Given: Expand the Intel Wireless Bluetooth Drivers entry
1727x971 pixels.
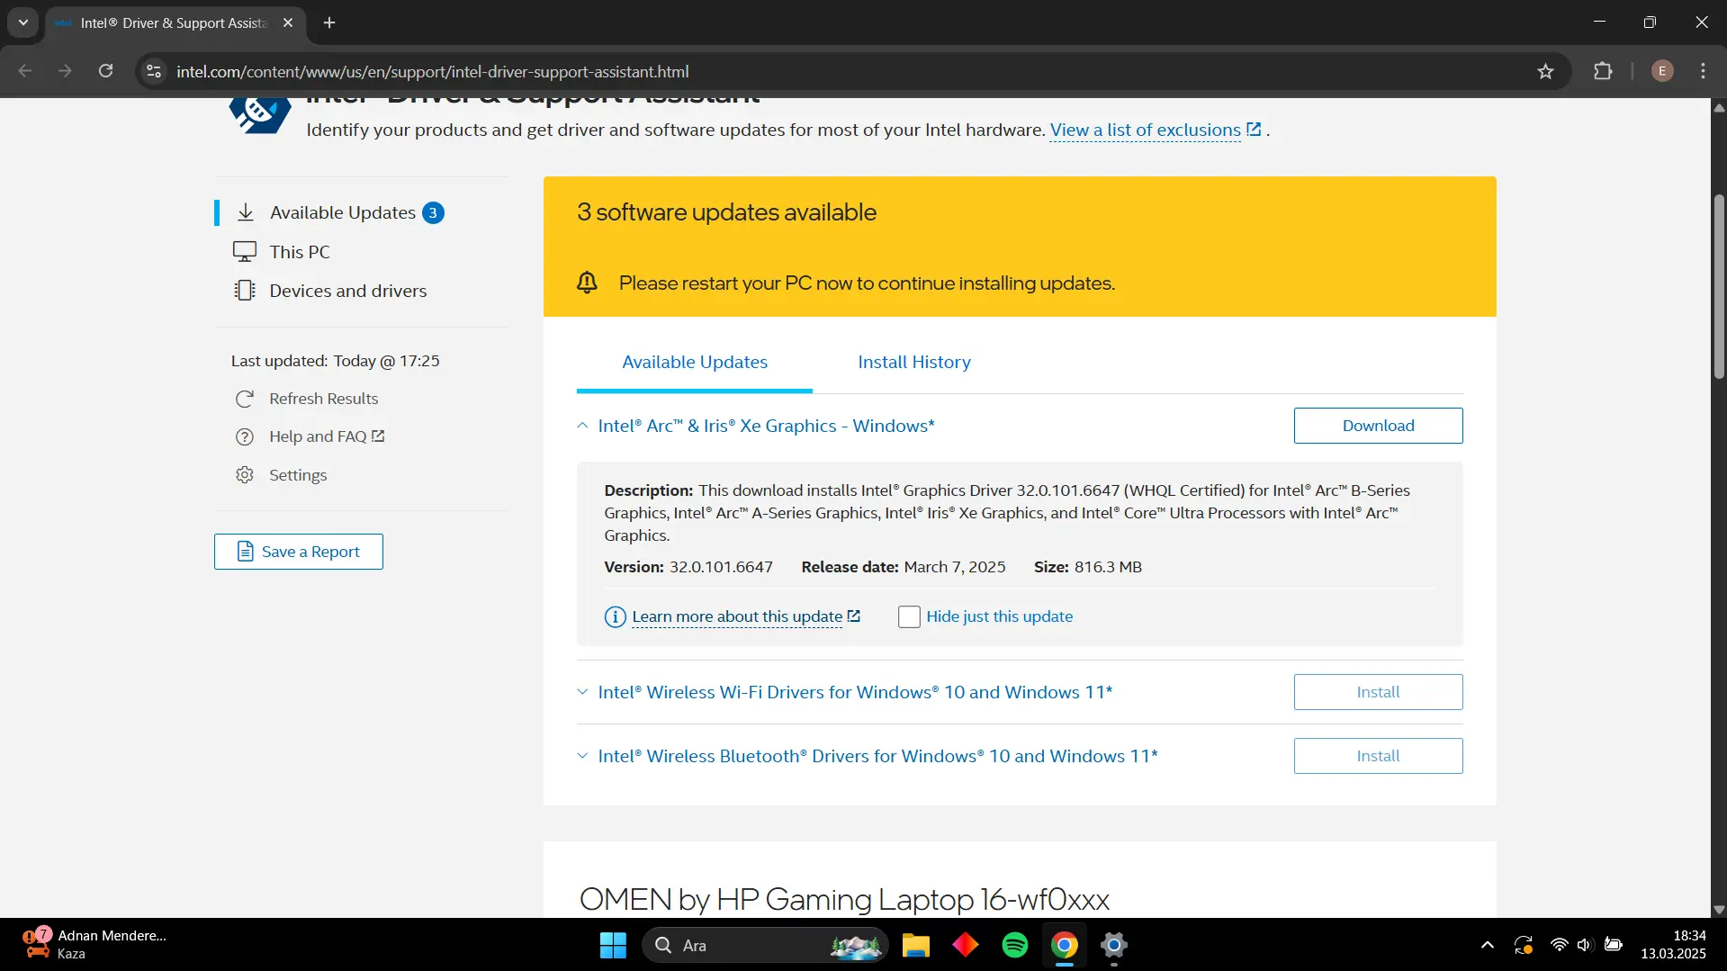Looking at the screenshot, I should click(582, 756).
